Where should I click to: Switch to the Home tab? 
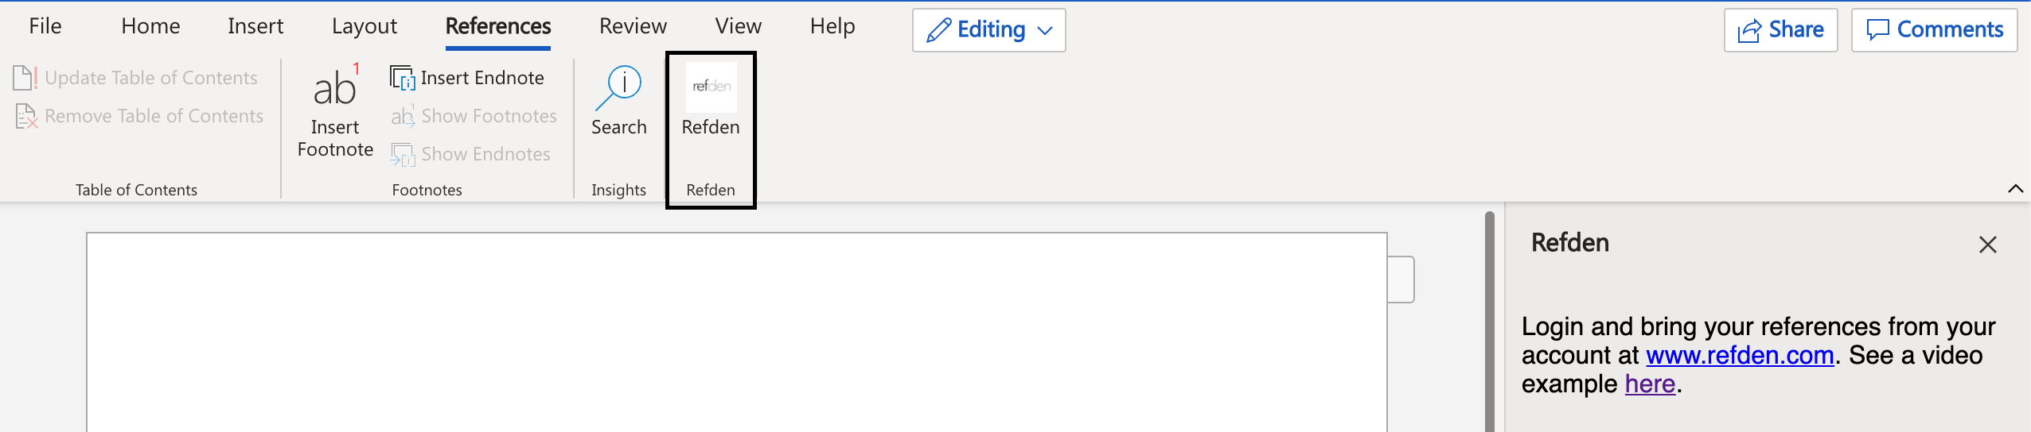[x=150, y=26]
